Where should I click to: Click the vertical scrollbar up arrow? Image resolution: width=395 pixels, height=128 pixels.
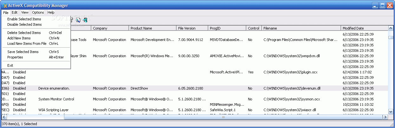click(391, 28)
